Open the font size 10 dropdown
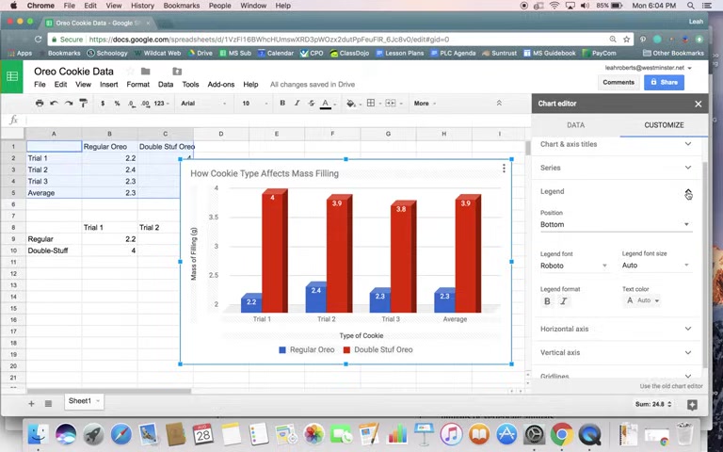 (x=254, y=104)
